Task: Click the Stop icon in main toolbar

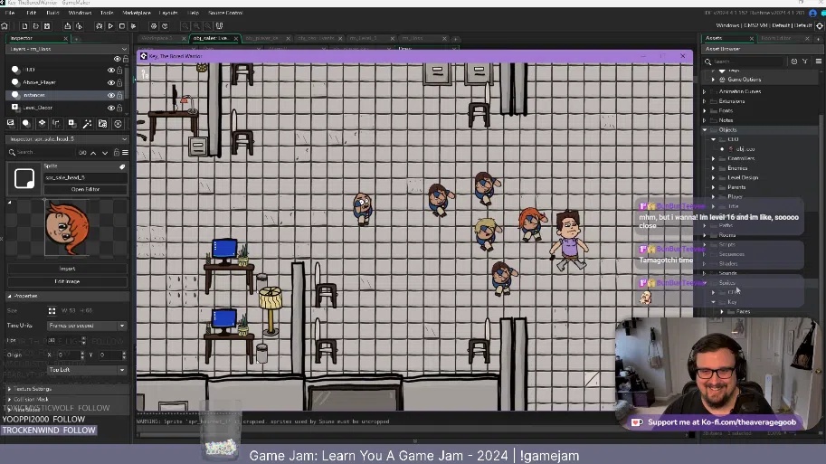Action: click(122, 25)
